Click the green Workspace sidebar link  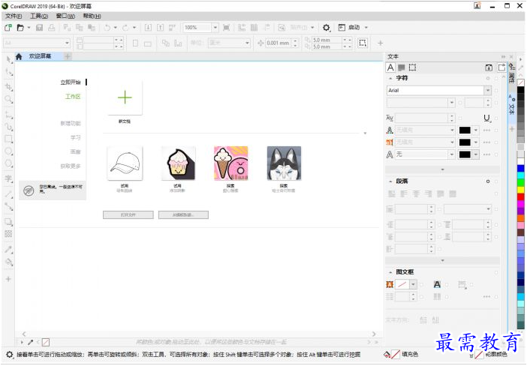(x=73, y=97)
